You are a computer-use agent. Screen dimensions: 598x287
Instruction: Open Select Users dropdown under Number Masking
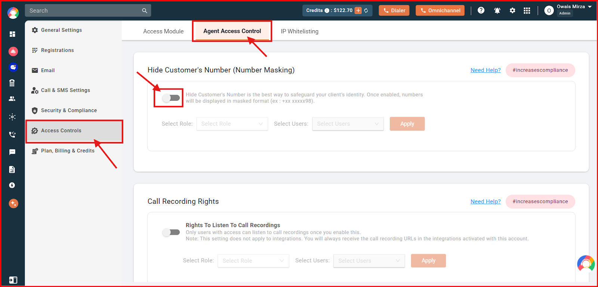(x=348, y=124)
